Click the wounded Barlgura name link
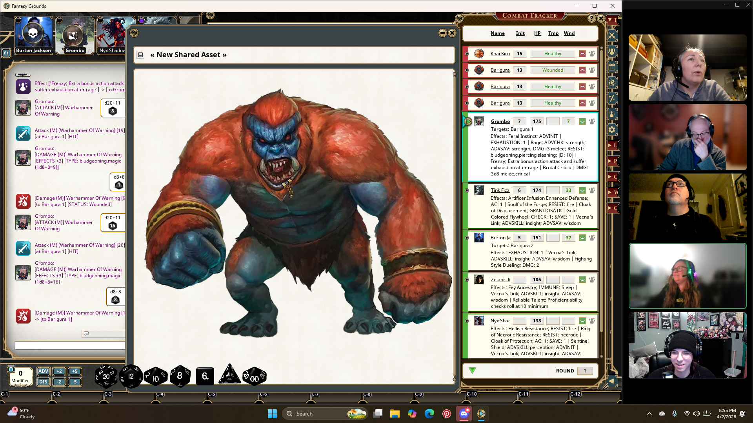The width and height of the screenshot is (753, 423). point(500,70)
